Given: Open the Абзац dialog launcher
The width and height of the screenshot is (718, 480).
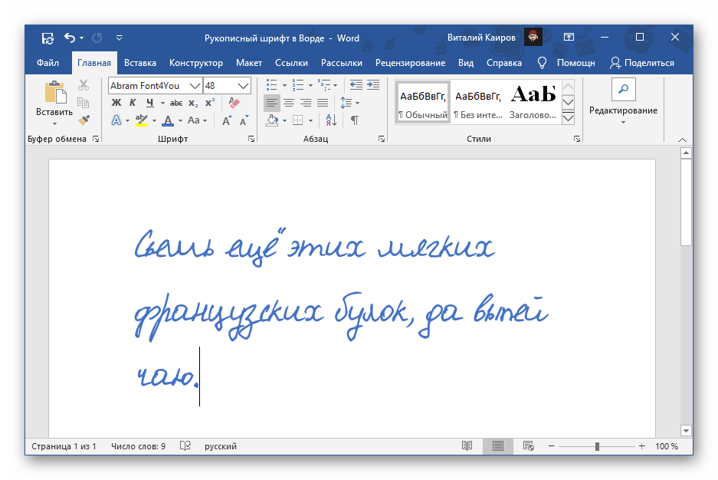Looking at the screenshot, I should pos(382,139).
